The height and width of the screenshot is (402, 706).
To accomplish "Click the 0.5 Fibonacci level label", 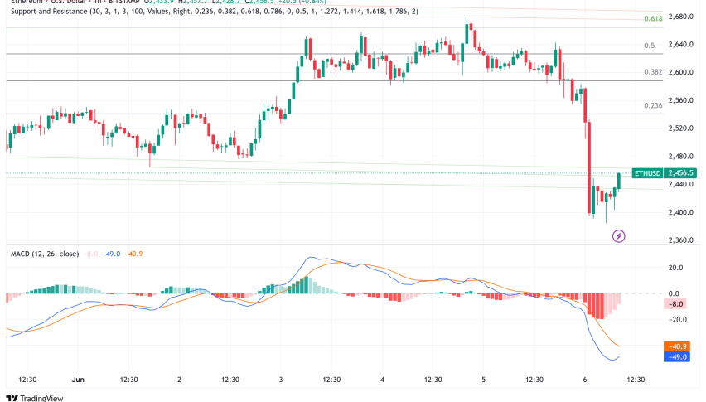I will pyautogui.click(x=650, y=46).
